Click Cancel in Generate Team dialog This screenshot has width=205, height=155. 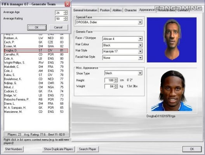tap(58, 28)
